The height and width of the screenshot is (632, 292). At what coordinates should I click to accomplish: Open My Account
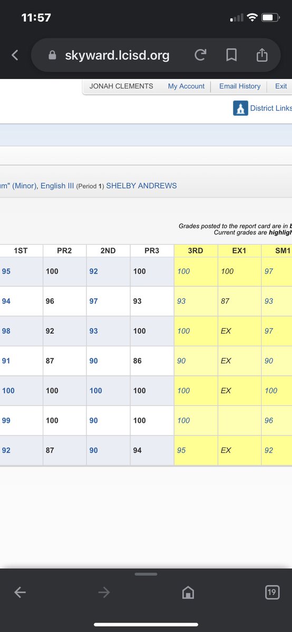[186, 86]
